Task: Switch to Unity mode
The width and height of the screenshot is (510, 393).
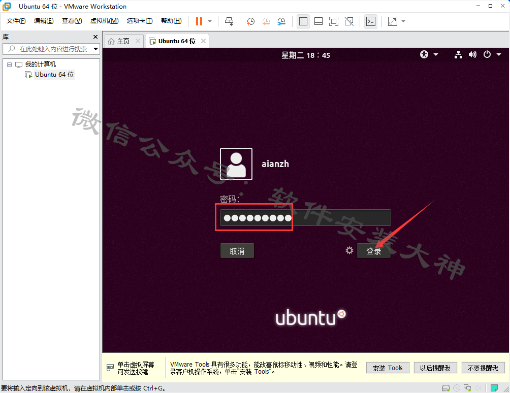Action: click(349, 21)
